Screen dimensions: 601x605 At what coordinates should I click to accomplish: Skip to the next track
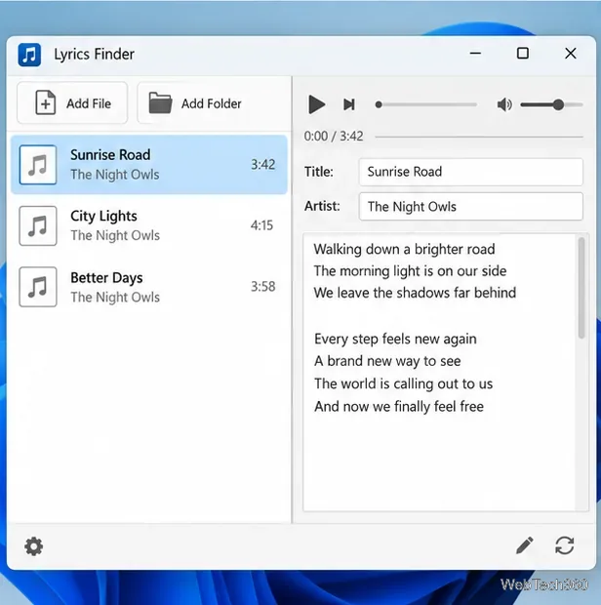coord(349,104)
